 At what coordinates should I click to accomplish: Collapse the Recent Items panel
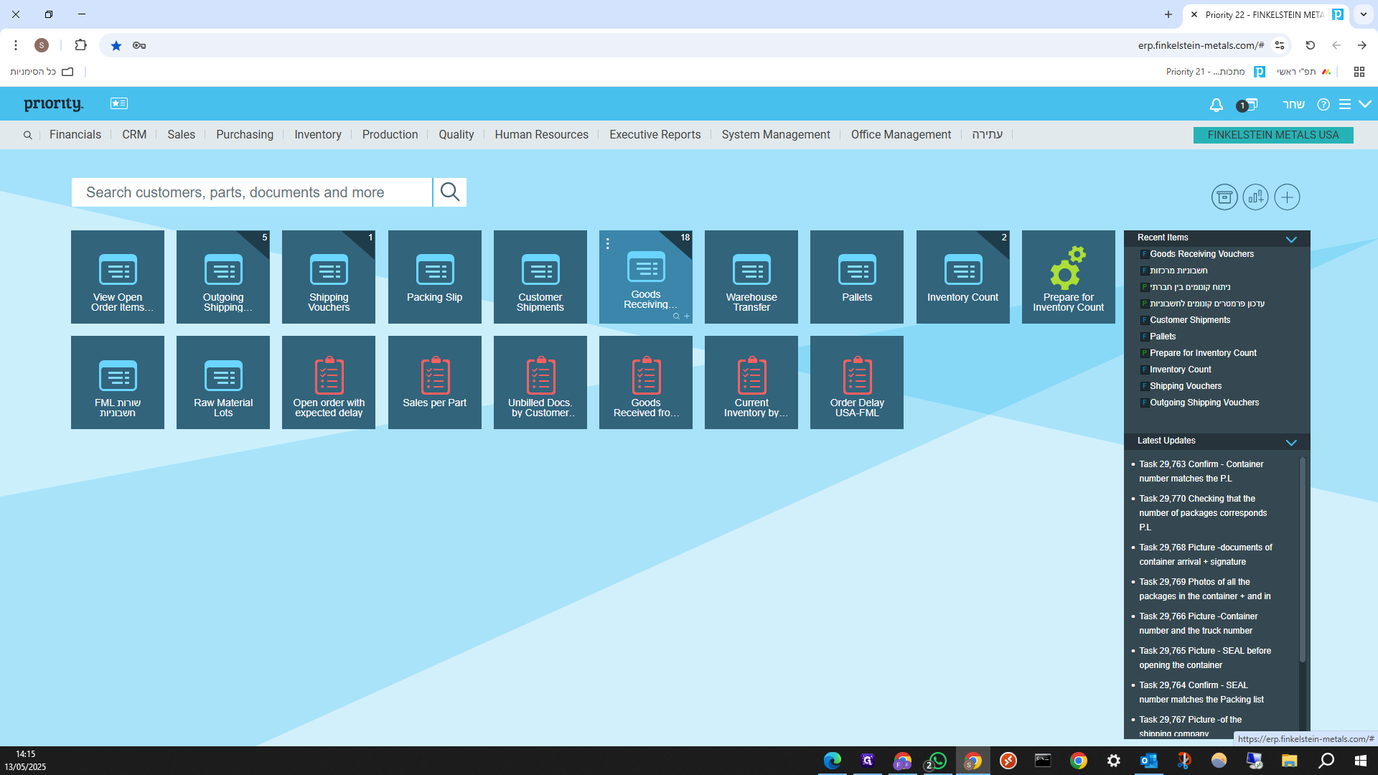click(1291, 239)
